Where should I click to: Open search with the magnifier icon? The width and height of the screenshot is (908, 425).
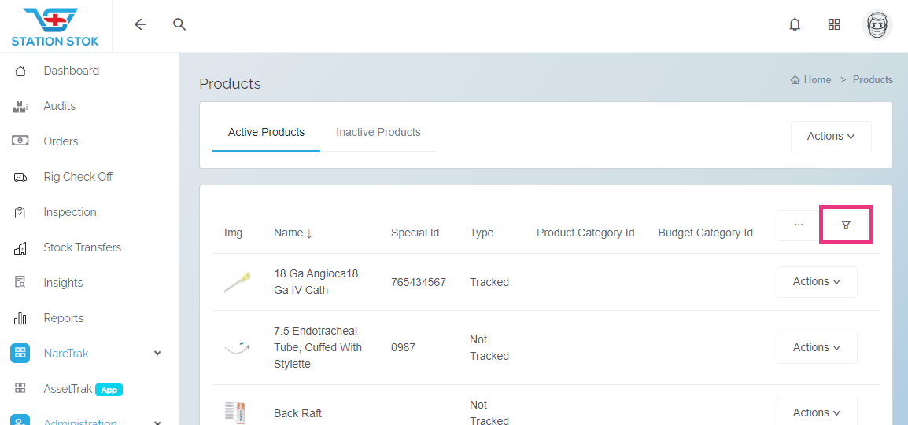(179, 24)
